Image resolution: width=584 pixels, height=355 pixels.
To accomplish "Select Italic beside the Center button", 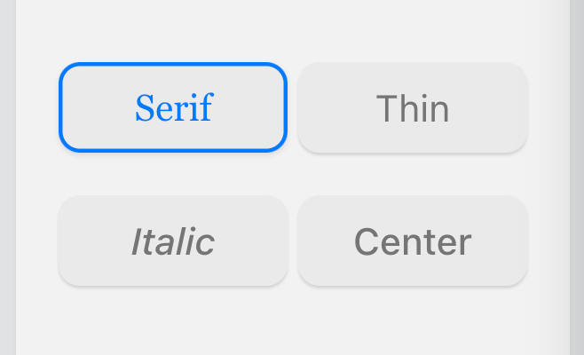I will (173, 241).
